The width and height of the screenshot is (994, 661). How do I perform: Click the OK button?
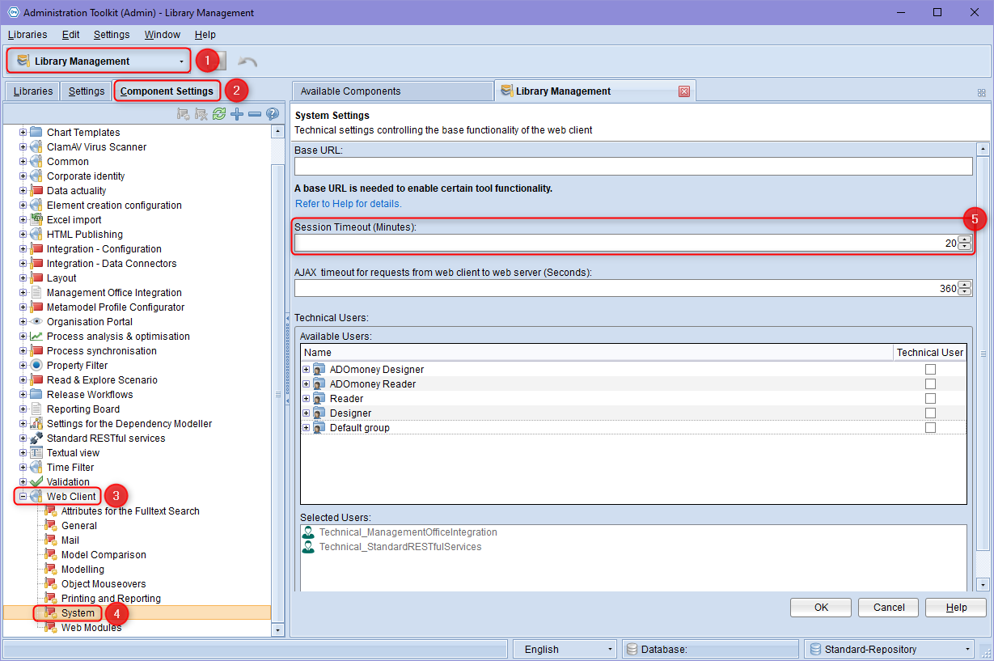click(821, 608)
